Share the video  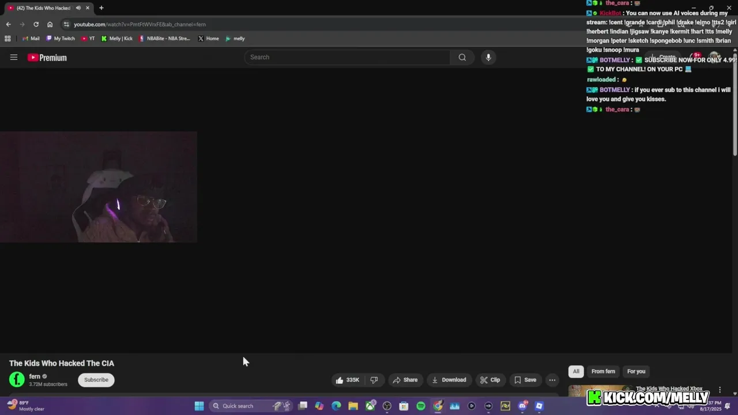405,380
